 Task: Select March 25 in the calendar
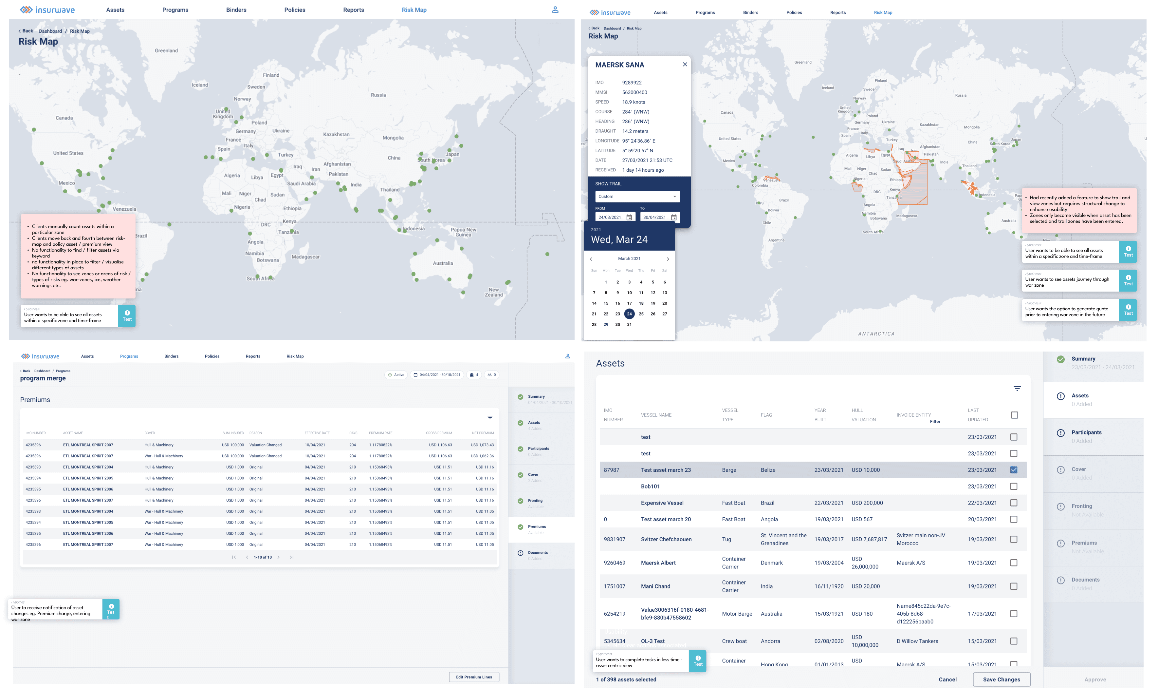click(641, 314)
